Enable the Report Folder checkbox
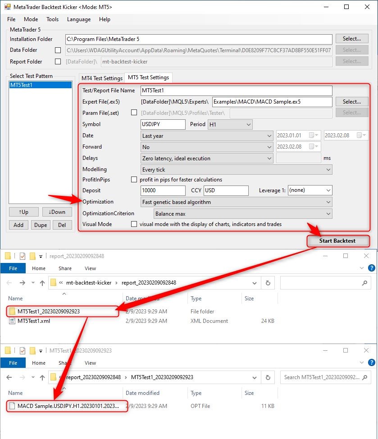The image size is (378, 439). pos(58,61)
